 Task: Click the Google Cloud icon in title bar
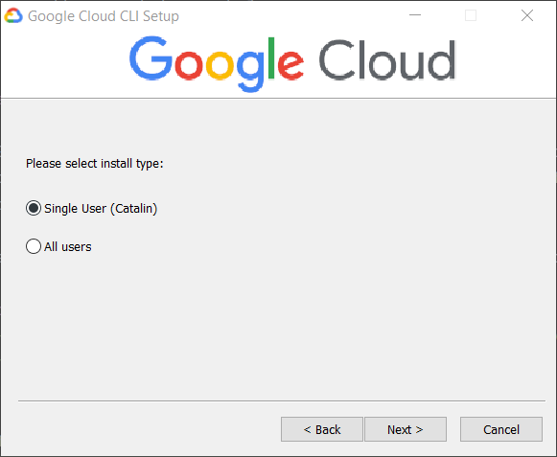pos(13,16)
